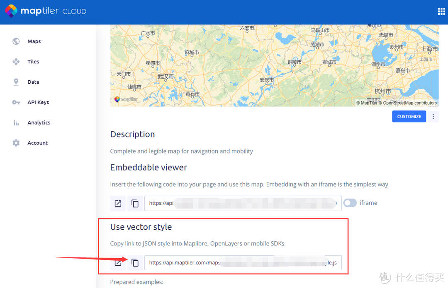Go to the Tiles section

(33, 62)
